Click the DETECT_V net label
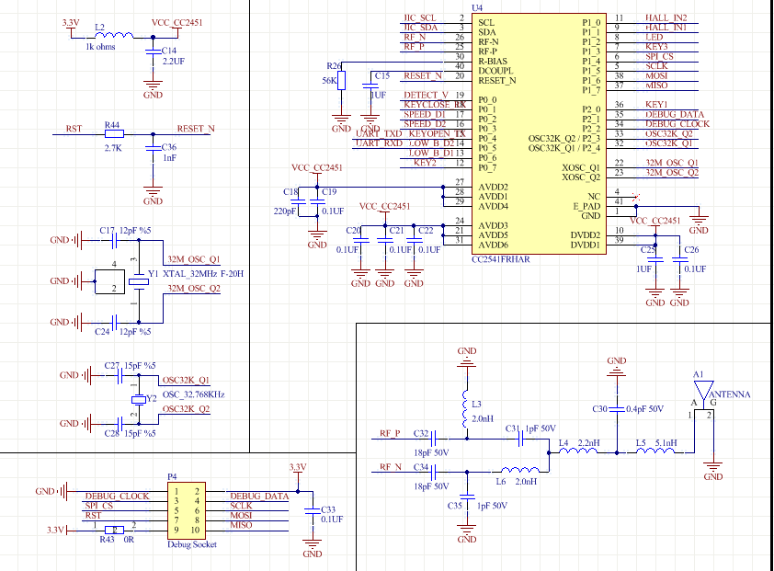The width and height of the screenshot is (774, 571). coord(426,95)
